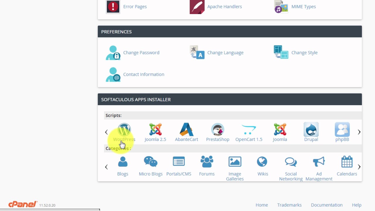Open the phpBB forum script icon
Image resolution: width=375 pixels, height=211 pixels.
click(342, 130)
